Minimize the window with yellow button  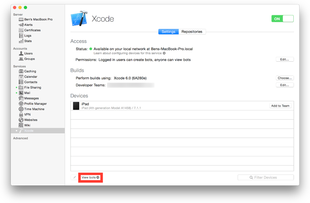tap(20, 8)
